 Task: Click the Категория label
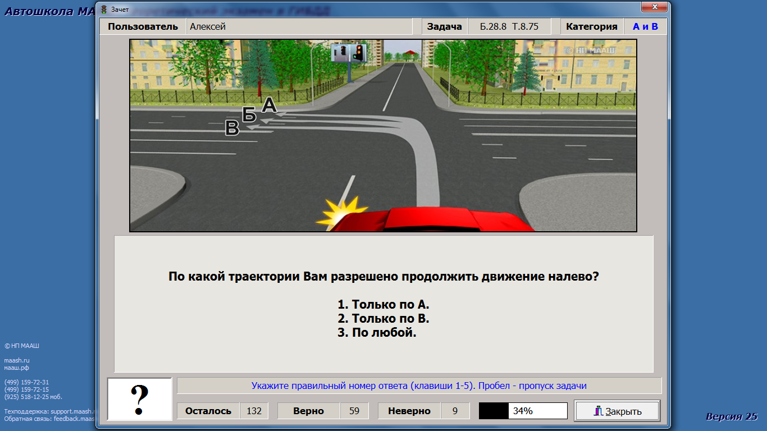(x=591, y=26)
